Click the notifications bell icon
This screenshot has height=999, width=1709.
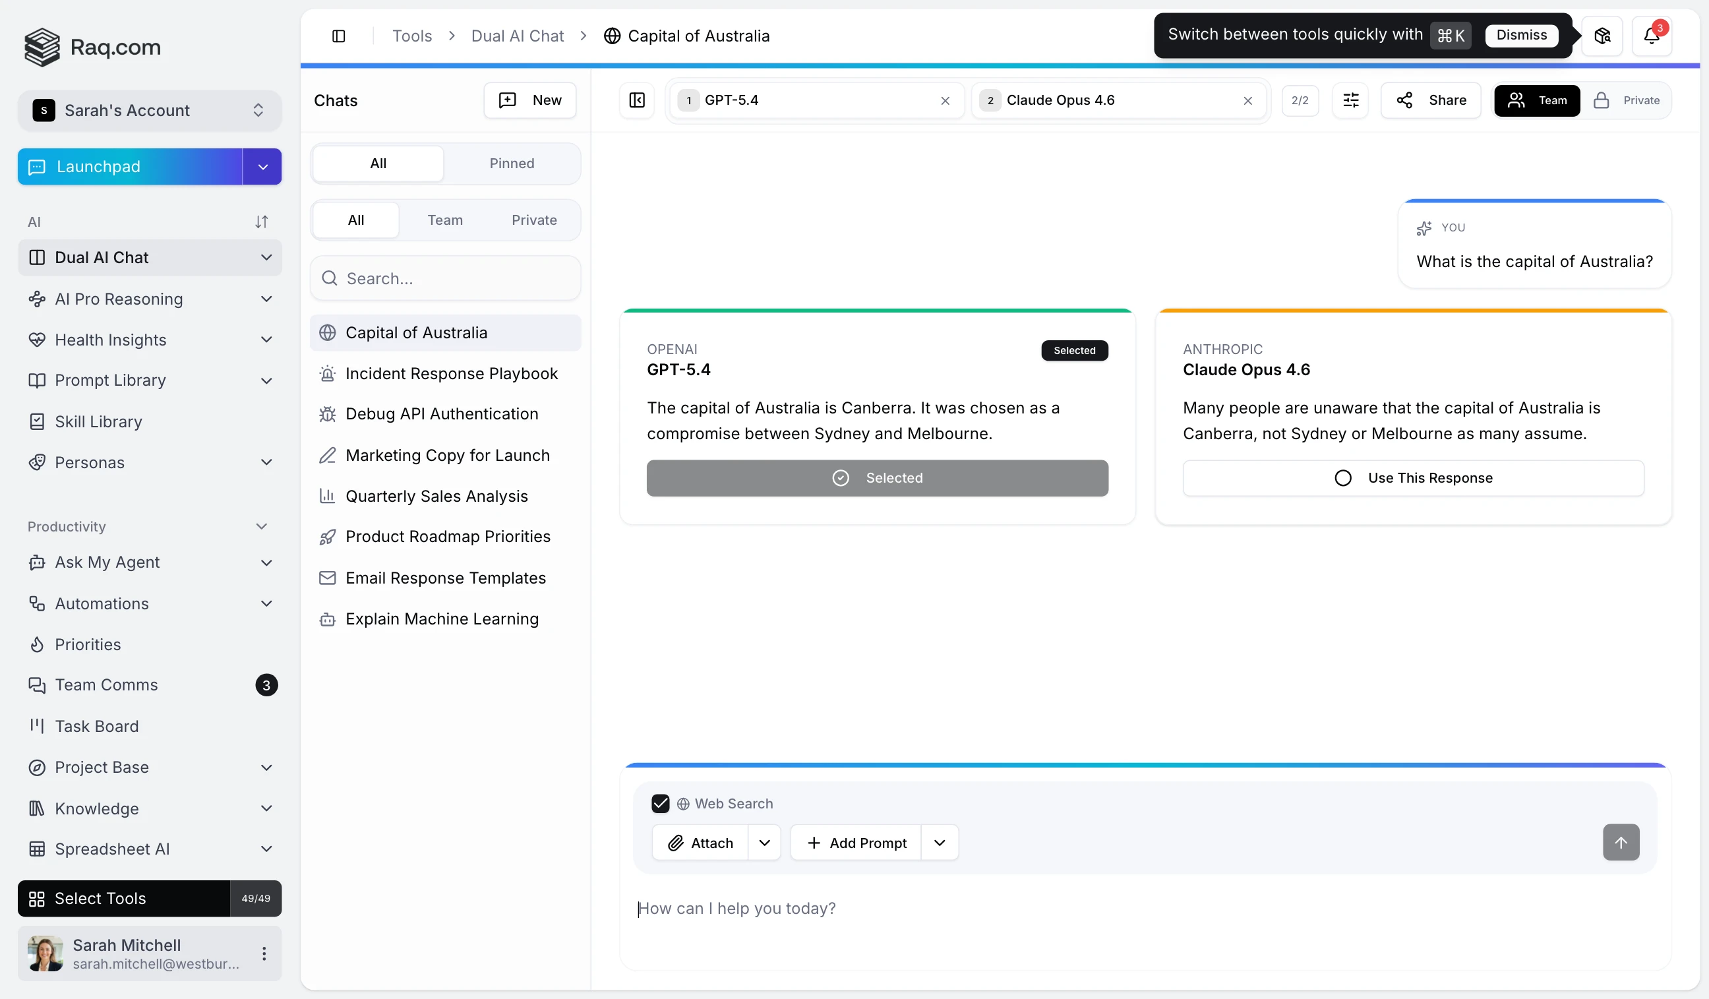[x=1651, y=35]
